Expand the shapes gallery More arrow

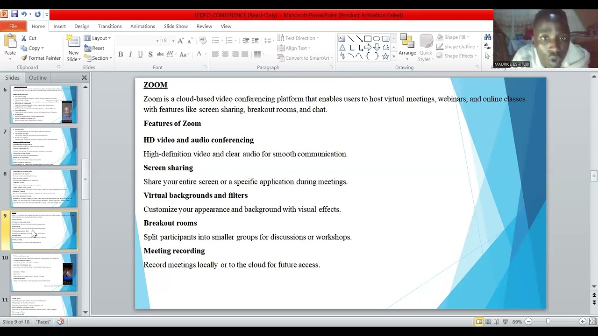pos(393,57)
